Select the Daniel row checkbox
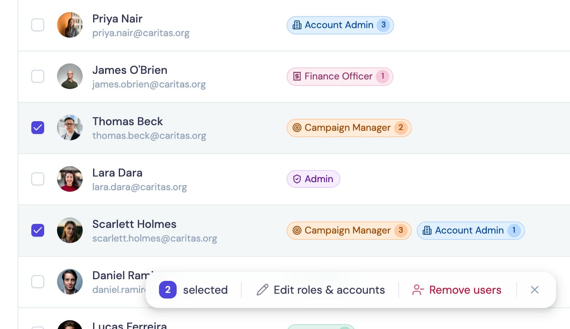Viewport: 570px width, 329px height. coord(38,282)
